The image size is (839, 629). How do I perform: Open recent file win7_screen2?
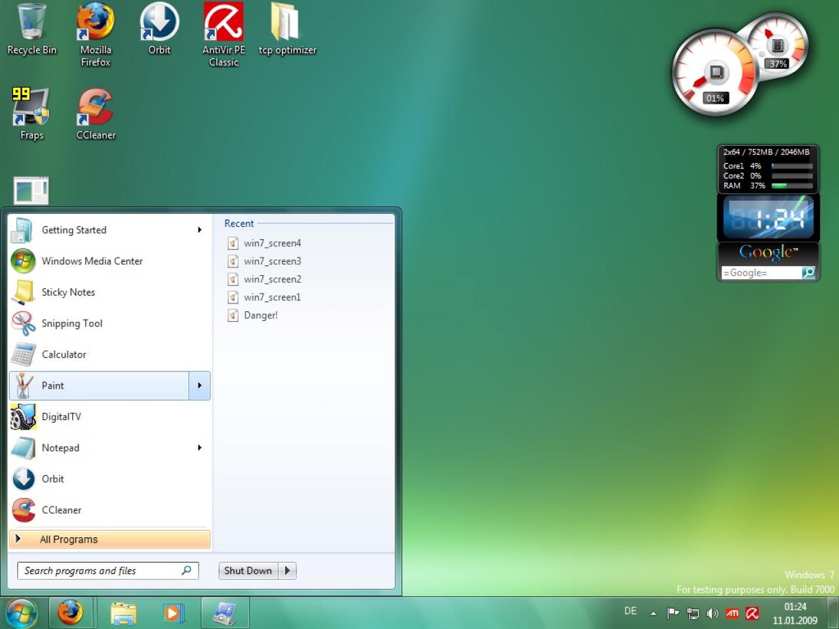point(264,279)
